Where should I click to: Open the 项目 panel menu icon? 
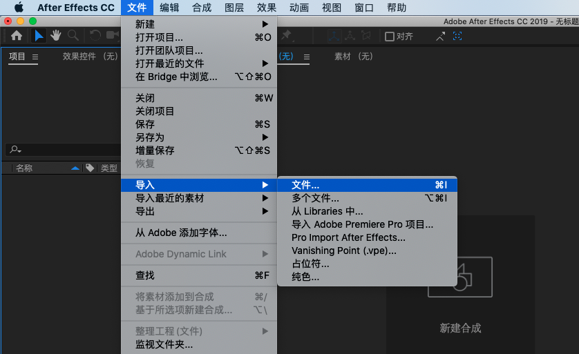tap(35, 57)
